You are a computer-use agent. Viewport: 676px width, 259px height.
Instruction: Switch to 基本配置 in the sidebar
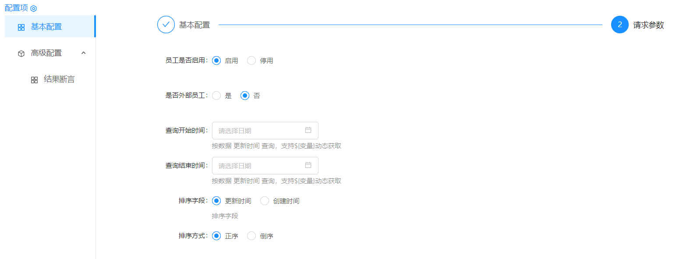46,27
